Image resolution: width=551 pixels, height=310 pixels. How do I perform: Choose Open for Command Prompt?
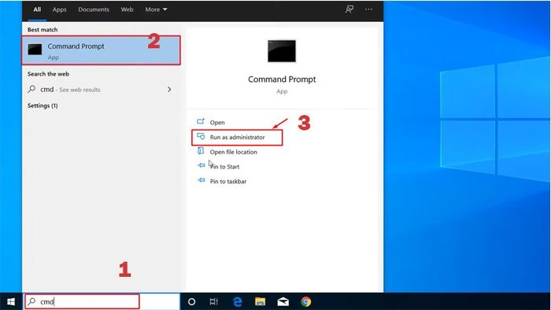coord(217,123)
